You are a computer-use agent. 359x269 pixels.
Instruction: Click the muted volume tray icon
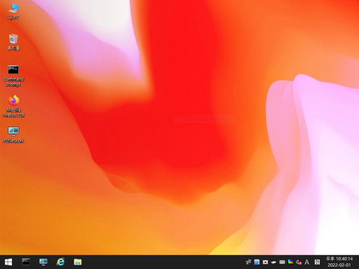pos(299,262)
